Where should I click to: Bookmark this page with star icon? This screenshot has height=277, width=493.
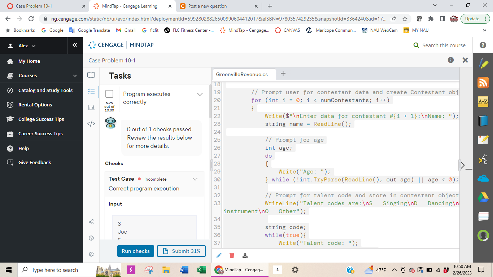(405, 19)
